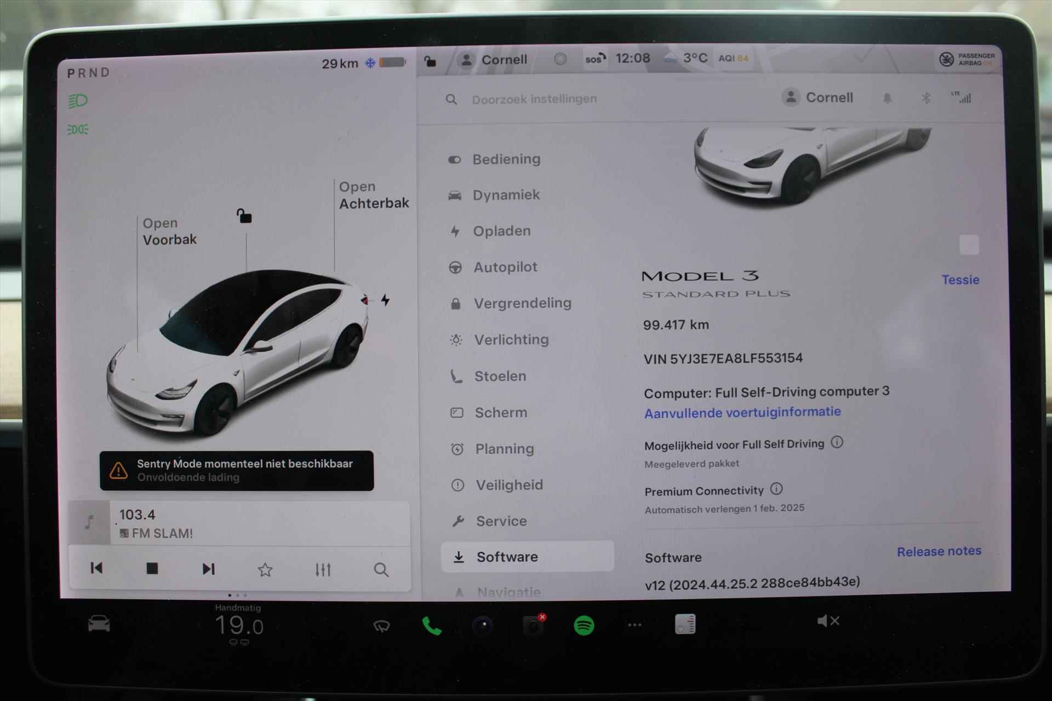This screenshot has height=701, width=1052.
Task: Open the green Phone app
Action: [431, 625]
